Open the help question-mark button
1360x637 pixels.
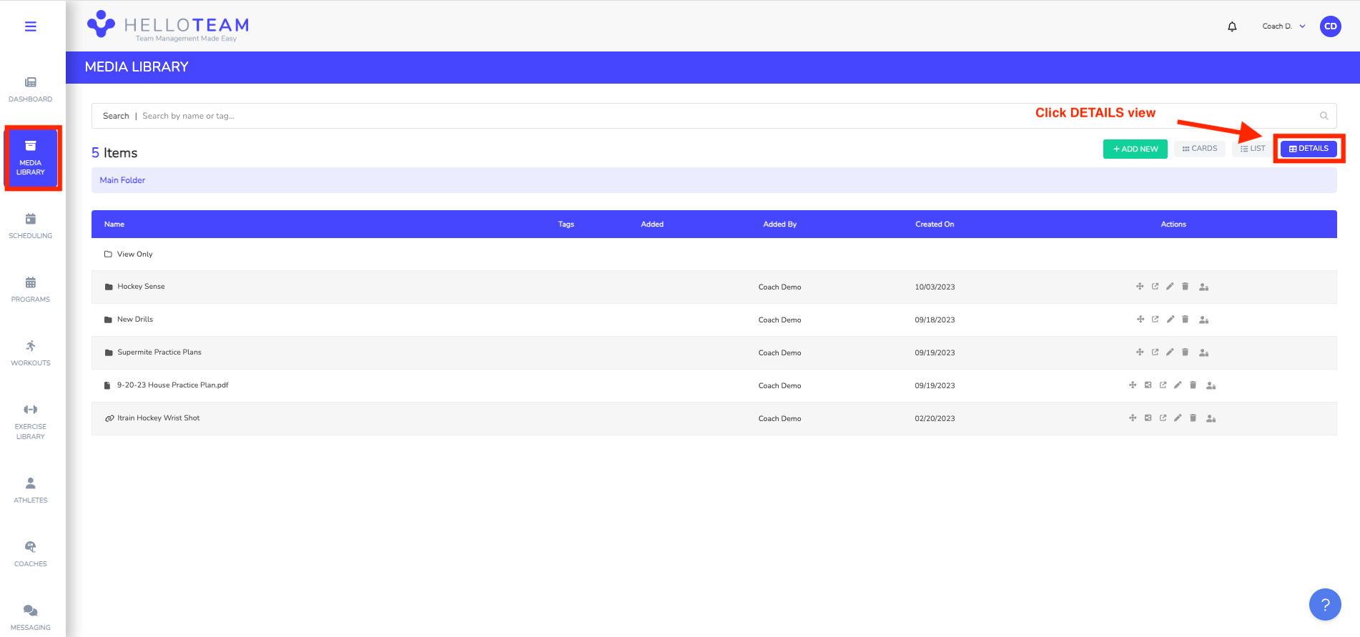1325,605
